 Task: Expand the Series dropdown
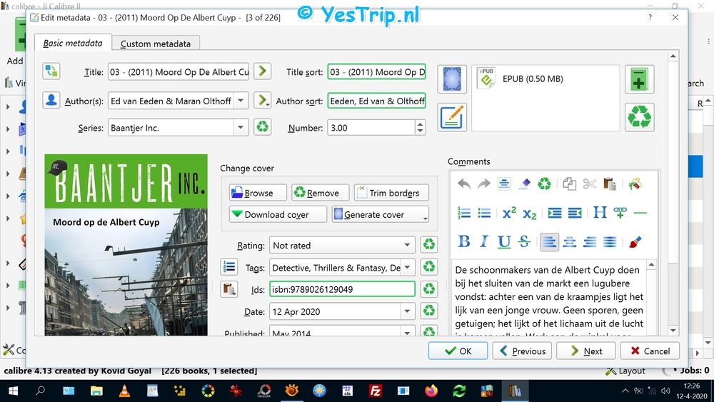241,128
